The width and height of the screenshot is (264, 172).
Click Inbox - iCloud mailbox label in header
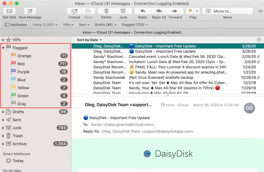point(175,105)
